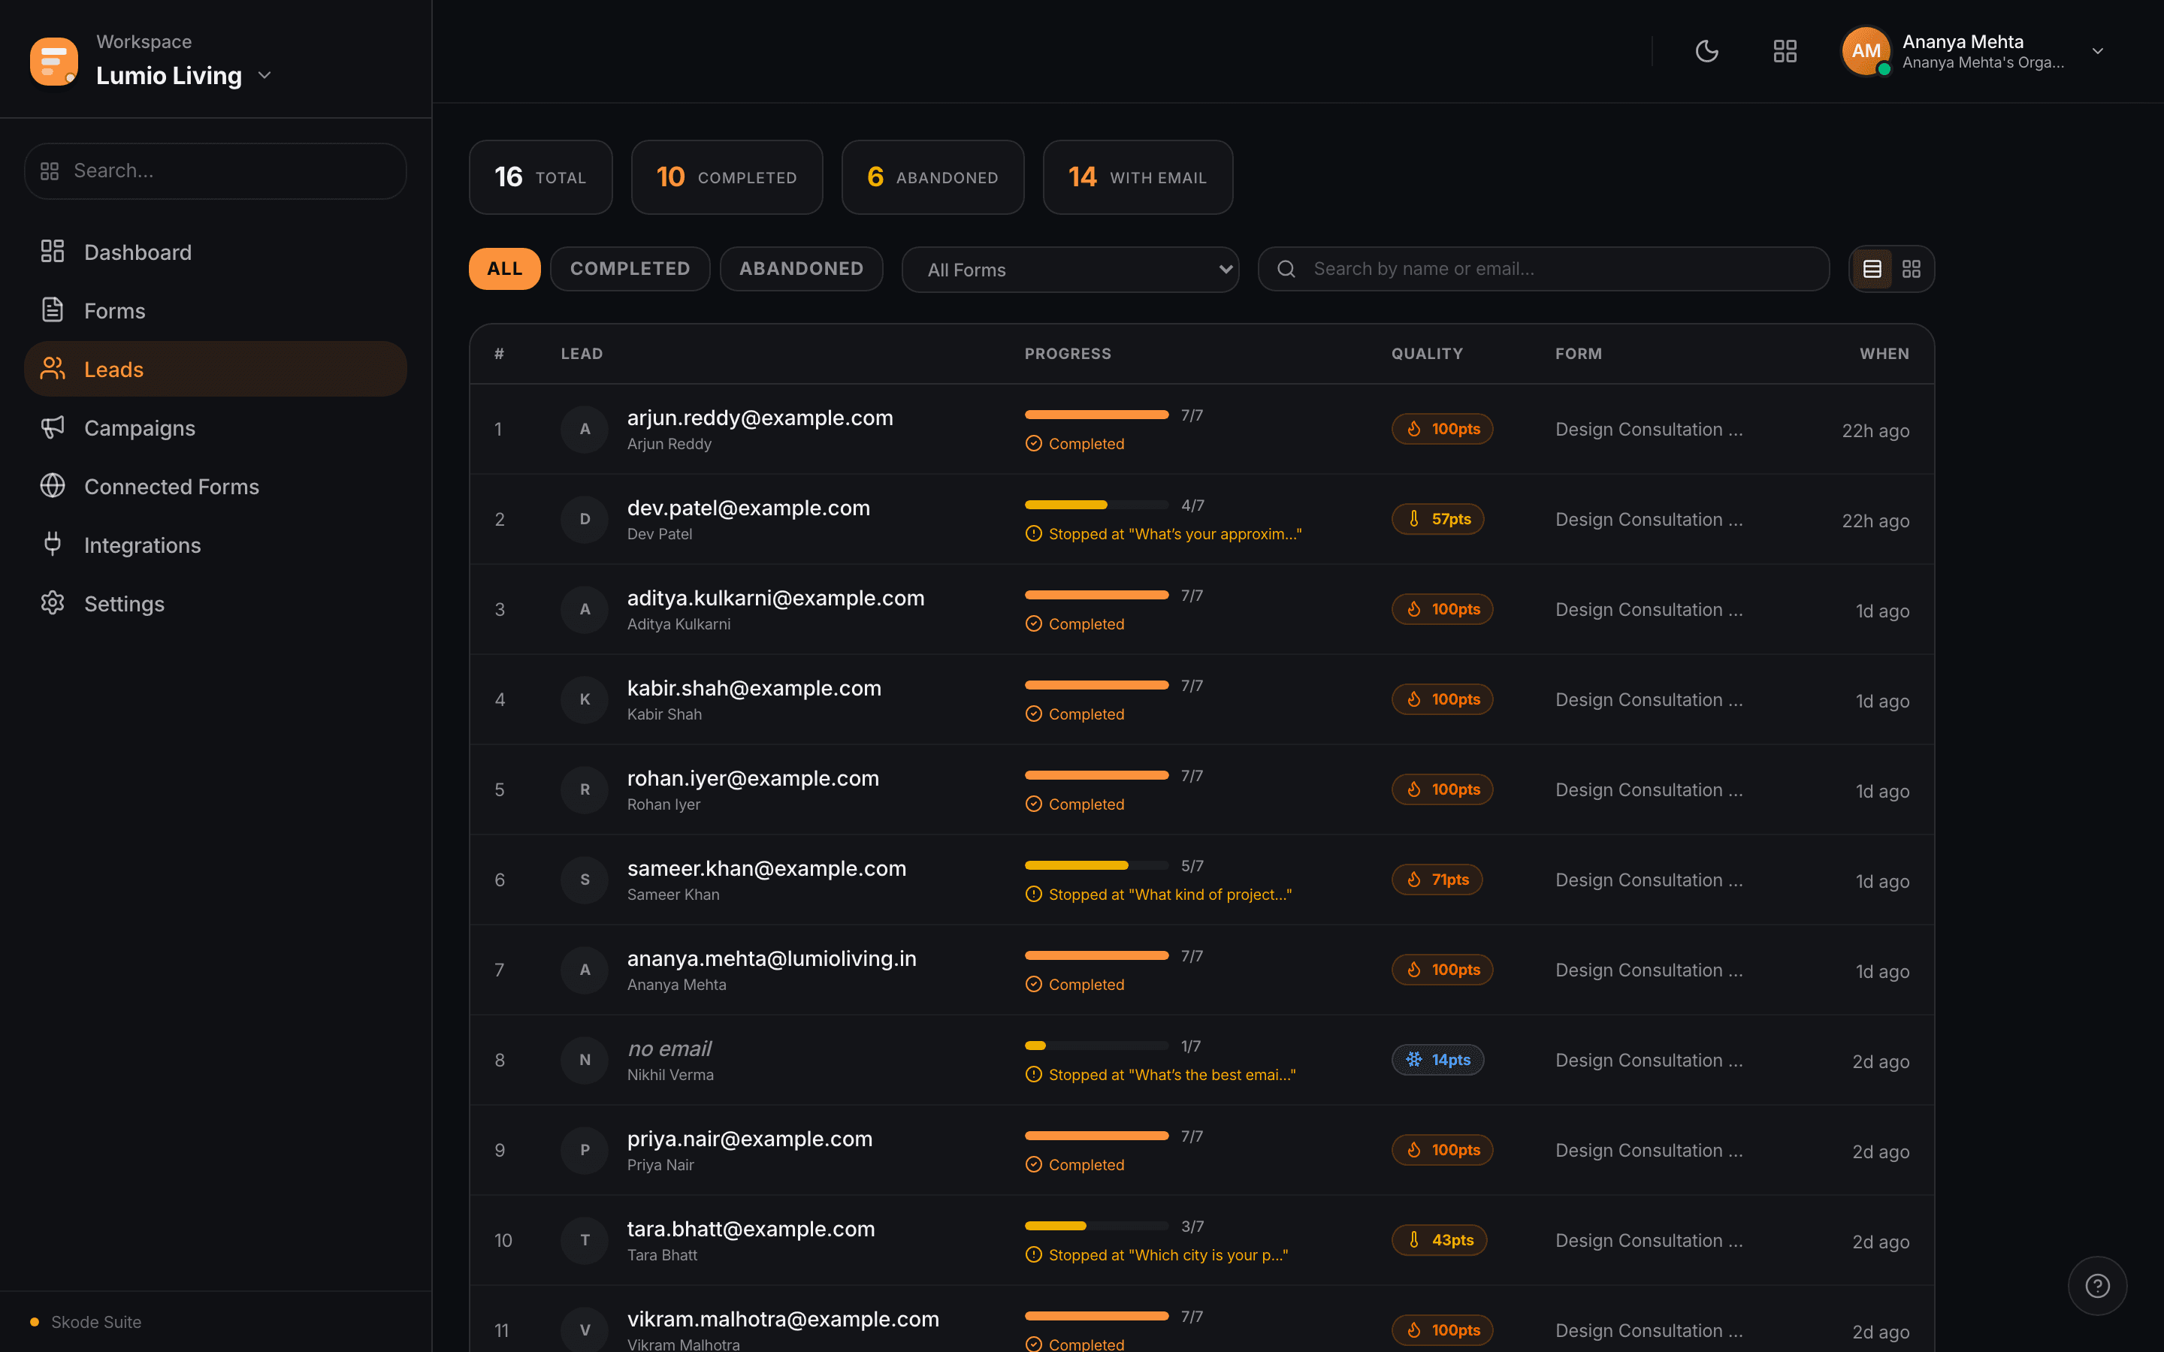Screen dimensions: 2164x1352
Task: Open lead vikram.malhotra@example.com
Action: (x=784, y=1319)
